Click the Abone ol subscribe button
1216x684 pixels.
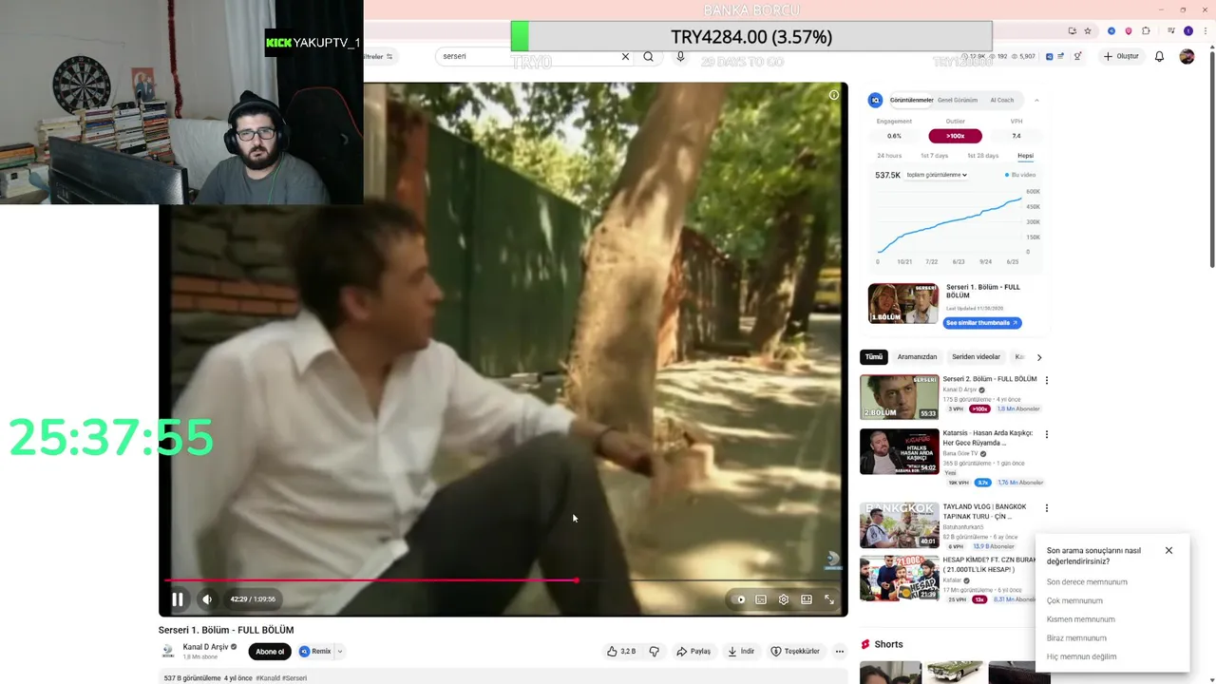tap(270, 651)
